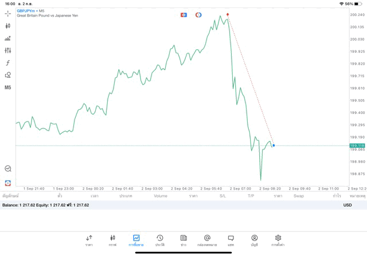The width and height of the screenshot is (367, 256).
Task: Open the chart settings sliders icon
Action: [7, 50]
